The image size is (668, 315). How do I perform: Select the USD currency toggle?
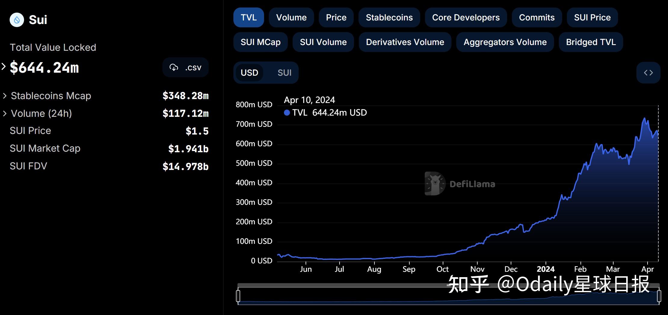249,73
